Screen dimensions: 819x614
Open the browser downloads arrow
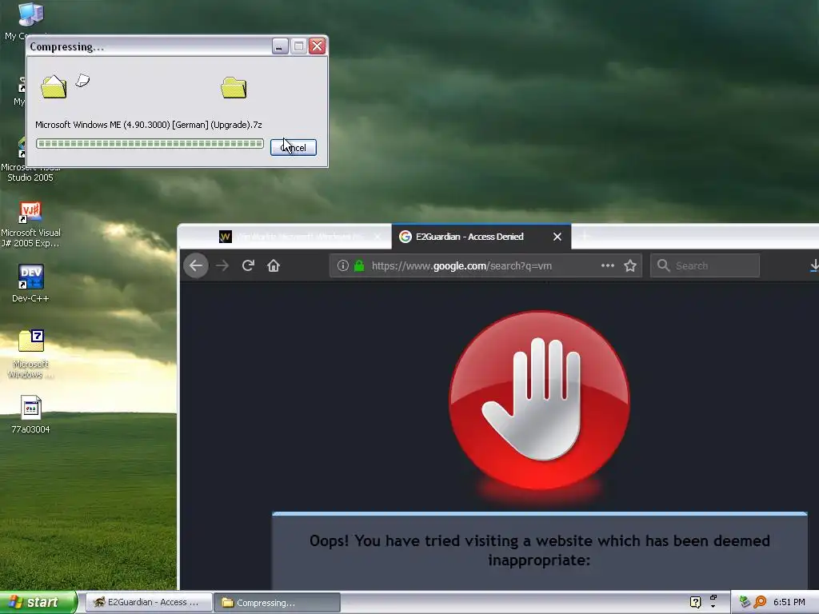(813, 265)
